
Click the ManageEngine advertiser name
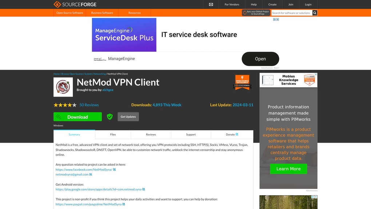tap(121, 59)
